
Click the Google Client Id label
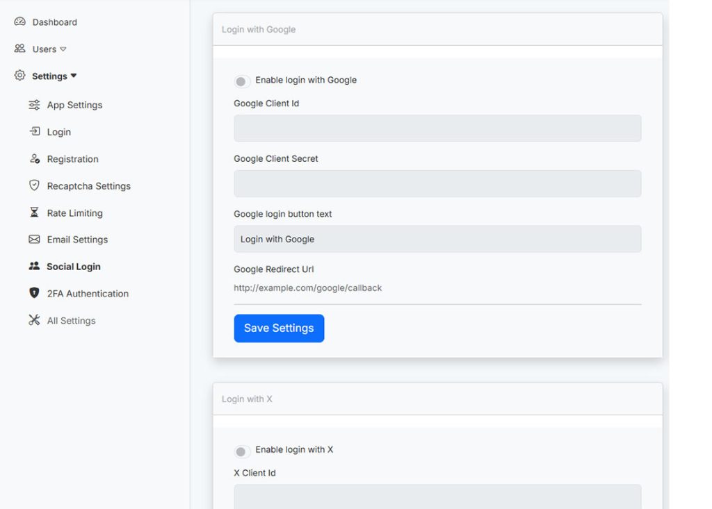click(x=266, y=103)
